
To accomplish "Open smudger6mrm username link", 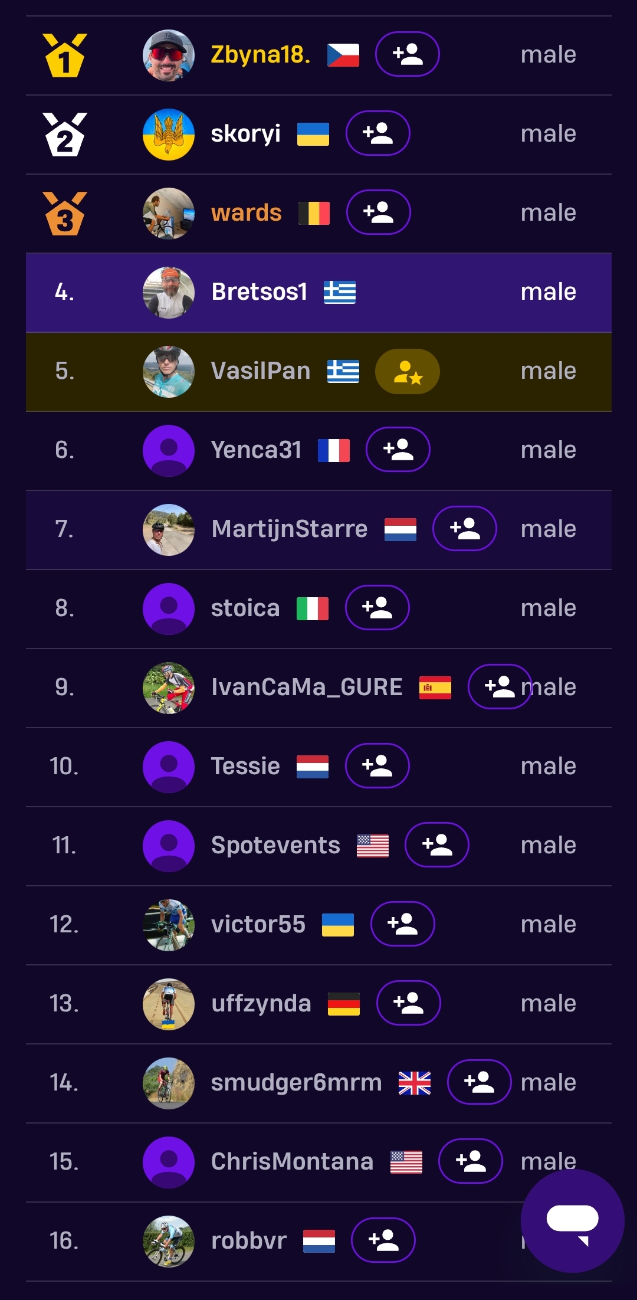I will pos(296,1083).
